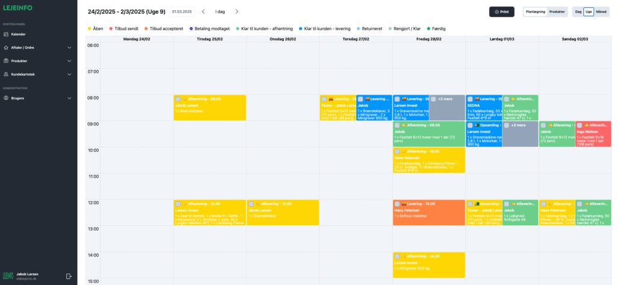Screen dimensions: 617x285
Task: Click hand icon on Afhentning 10.00 Hans Petersen
Action: tap(404, 152)
